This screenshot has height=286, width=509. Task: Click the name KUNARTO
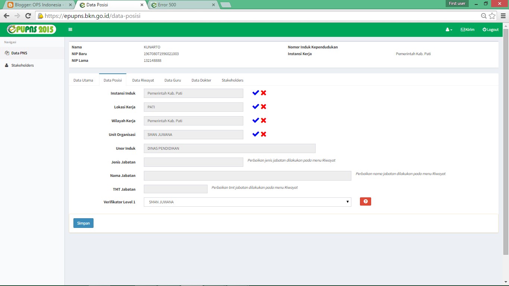[x=152, y=47]
